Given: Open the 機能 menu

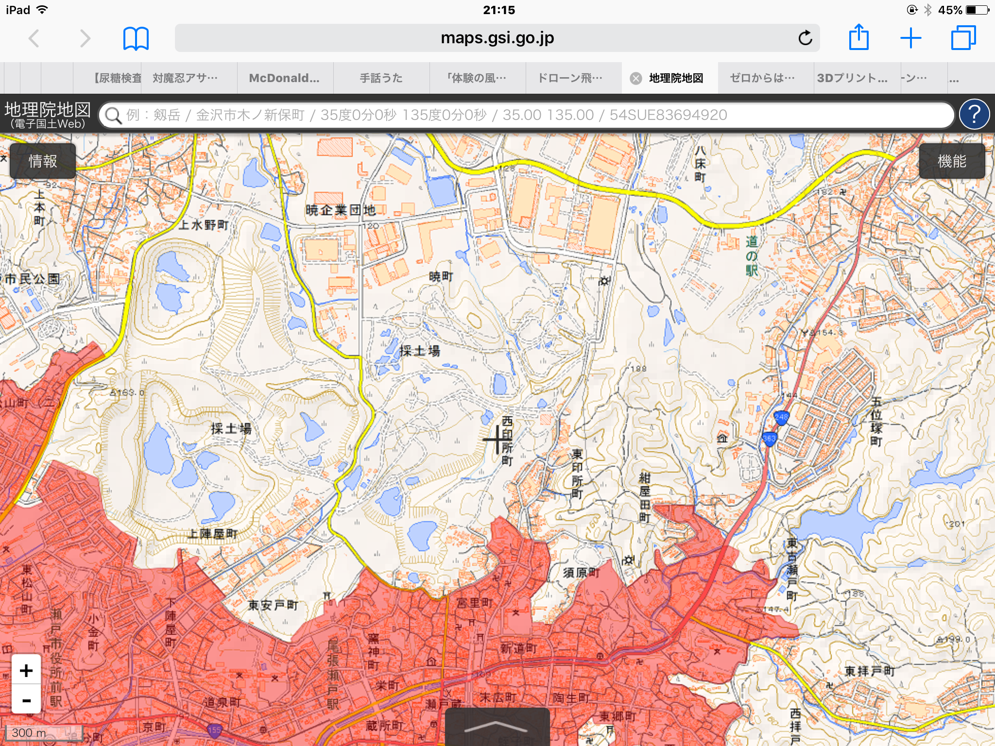Looking at the screenshot, I should coord(951,161).
